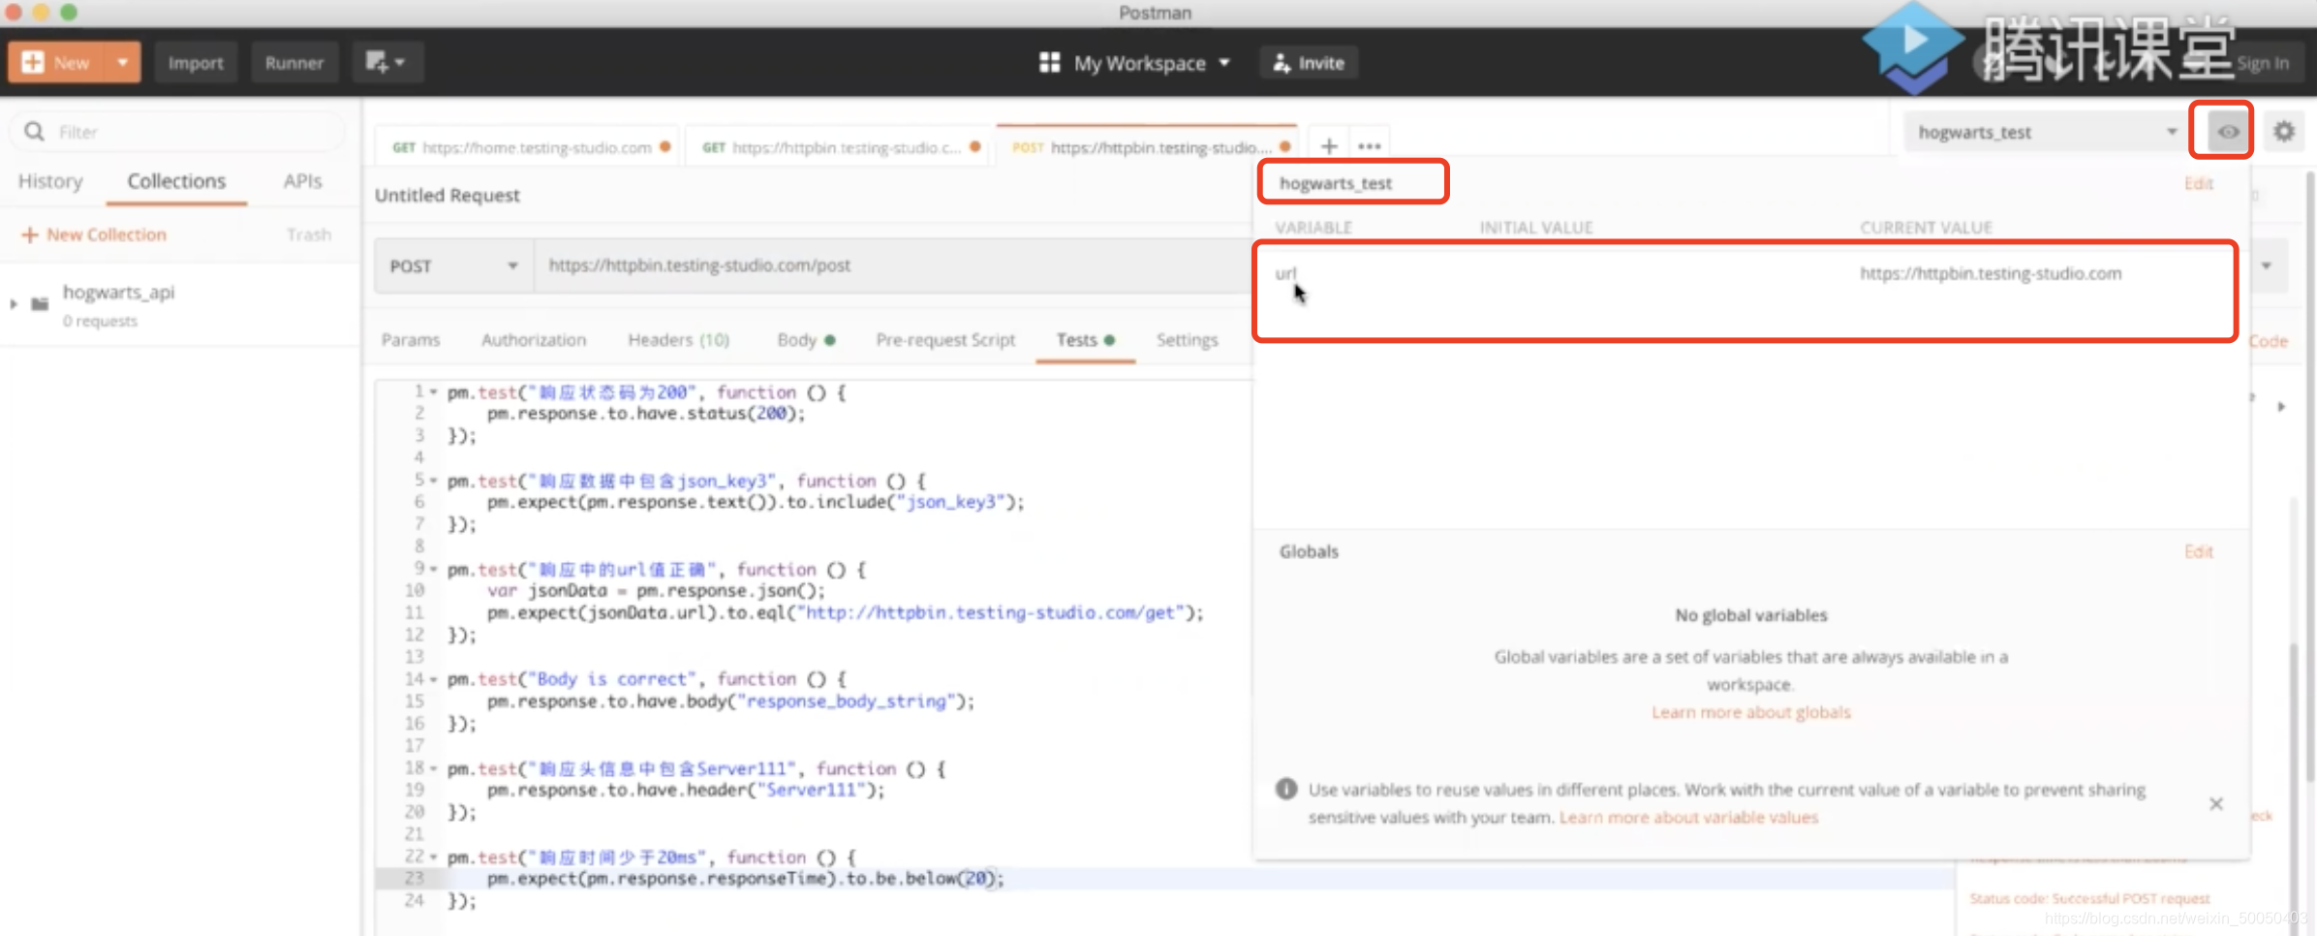Screen dimensions: 2317x936
Task: Expand the hogwarts_api collection
Action: pyautogui.click(x=14, y=304)
